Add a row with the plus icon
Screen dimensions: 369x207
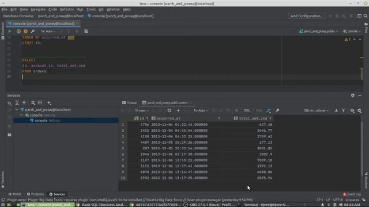click(178, 110)
